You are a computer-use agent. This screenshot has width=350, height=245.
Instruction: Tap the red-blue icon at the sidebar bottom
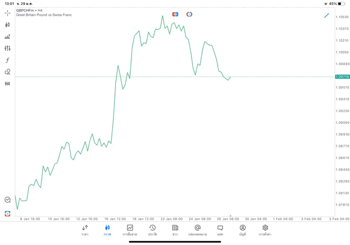[8, 213]
